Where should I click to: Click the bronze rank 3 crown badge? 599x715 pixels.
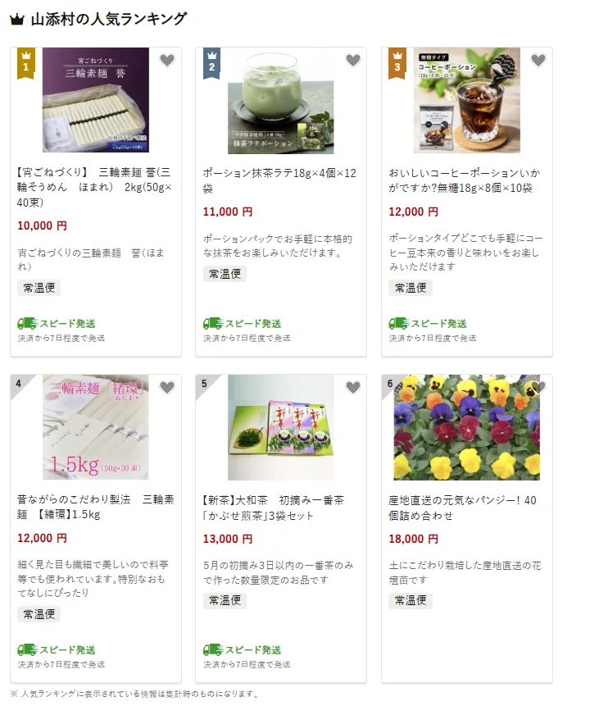coord(397,63)
